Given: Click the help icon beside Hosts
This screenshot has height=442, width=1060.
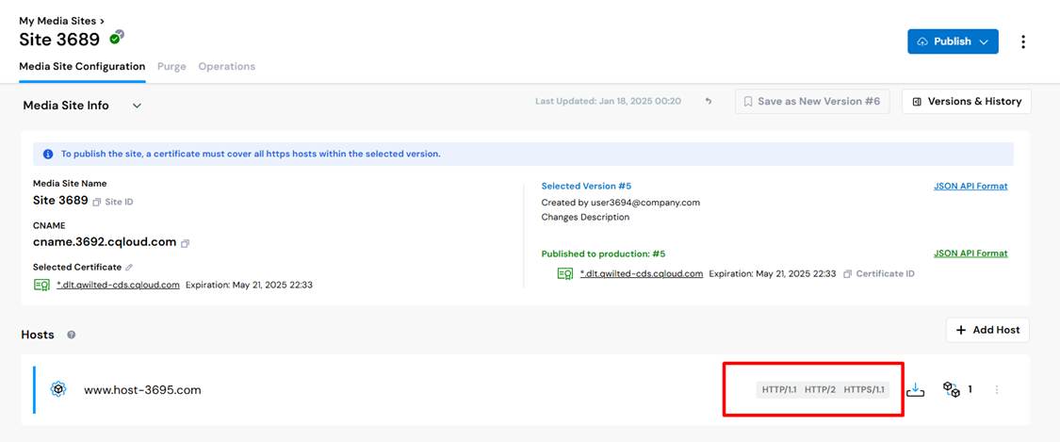Looking at the screenshot, I should pos(71,335).
